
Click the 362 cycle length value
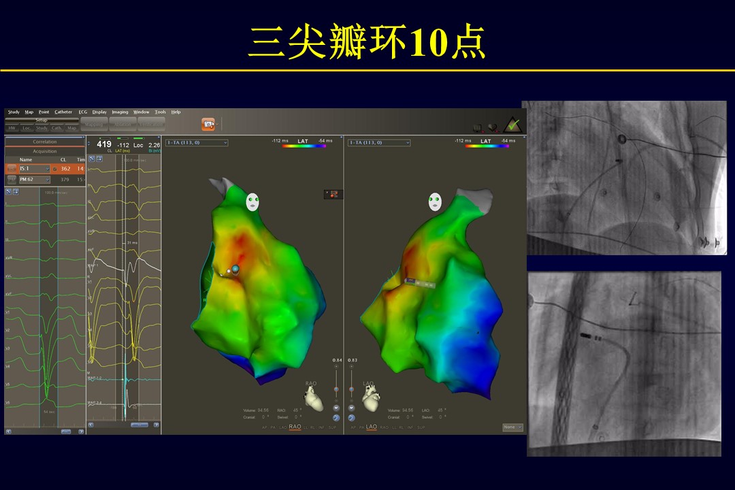pos(65,169)
